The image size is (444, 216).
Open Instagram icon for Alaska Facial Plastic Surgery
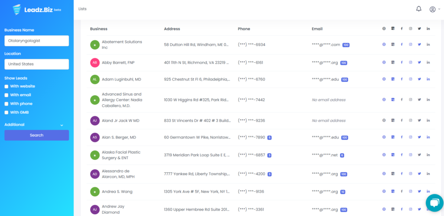(410, 155)
